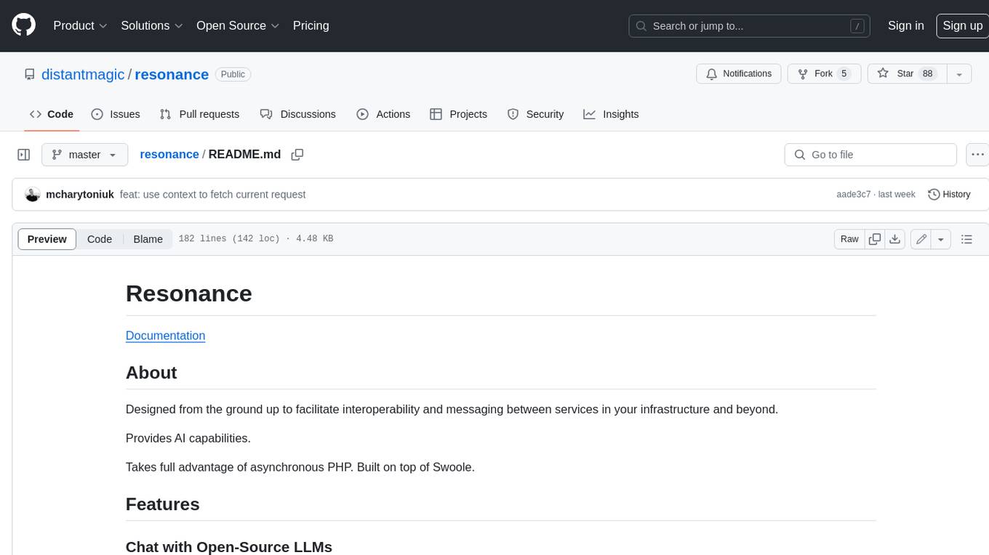Copy raw file contents icon
Viewport: 989px width, 555px height.
pyautogui.click(x=875, y=239)
